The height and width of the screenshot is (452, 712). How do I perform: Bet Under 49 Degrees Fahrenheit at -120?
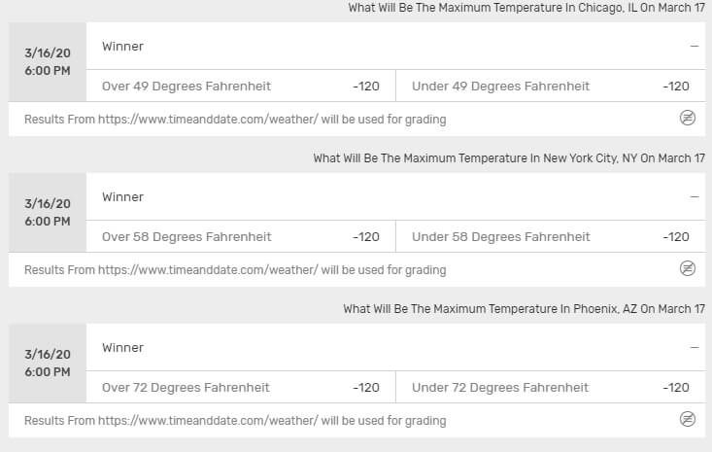coord(551,86)
